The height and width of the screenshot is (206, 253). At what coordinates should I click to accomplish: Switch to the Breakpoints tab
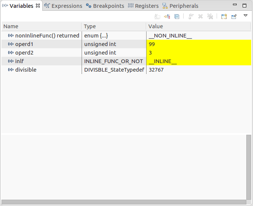point(105,6)
